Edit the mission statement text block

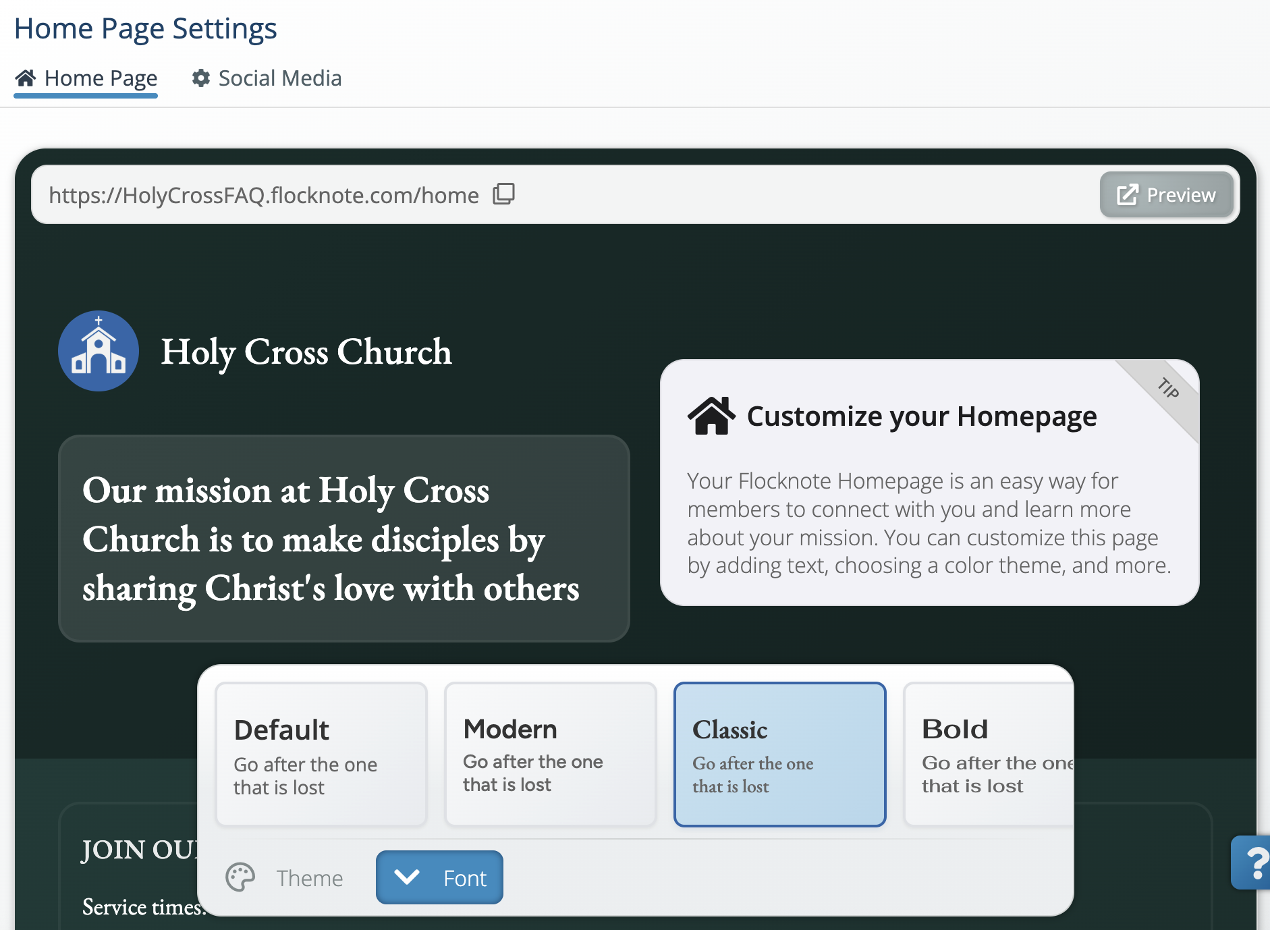pyautogui.click(x=344, y=539)
